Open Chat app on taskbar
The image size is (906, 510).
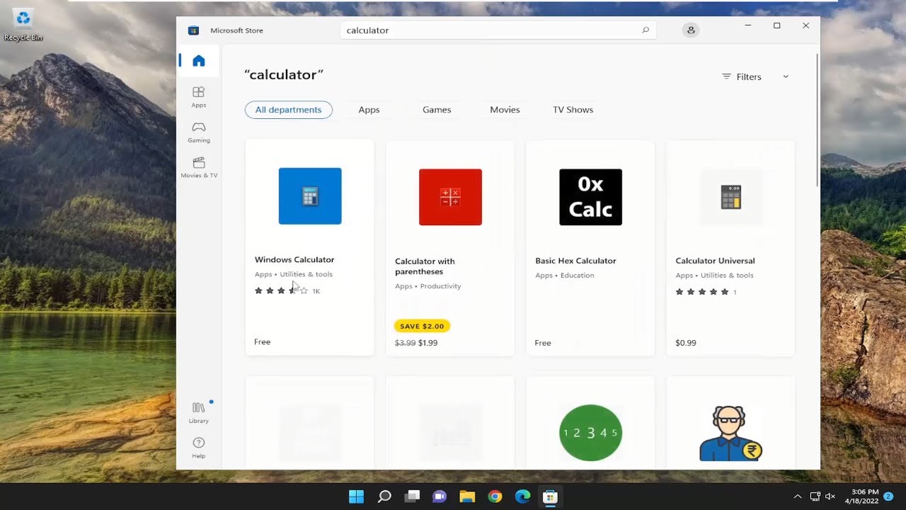point(440,497)
